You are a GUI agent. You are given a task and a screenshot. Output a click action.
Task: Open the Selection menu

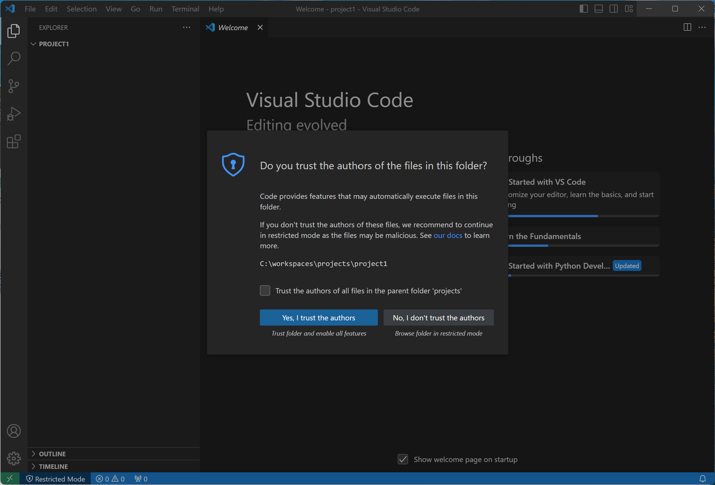click(82, 9)
